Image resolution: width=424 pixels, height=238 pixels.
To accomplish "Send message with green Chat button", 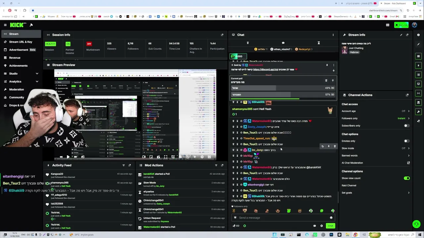I will pos(330,226).
